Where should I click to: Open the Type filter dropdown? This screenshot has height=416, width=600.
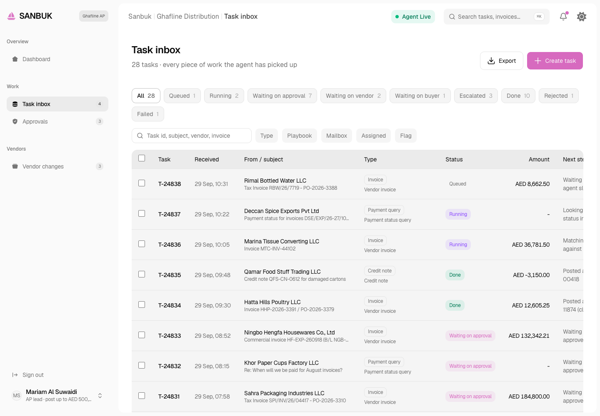click(x=267, y=136)
